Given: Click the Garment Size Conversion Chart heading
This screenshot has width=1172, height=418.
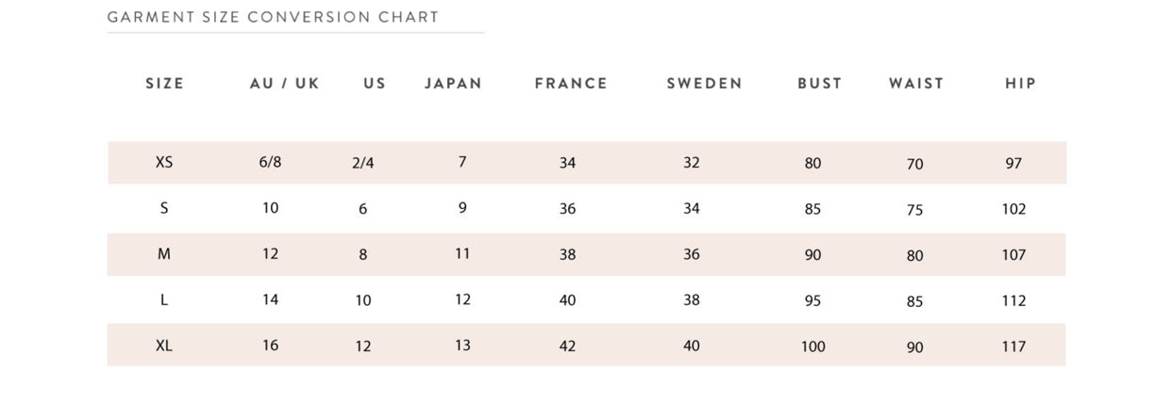Looking at the screenshot, I should point(273,17).
